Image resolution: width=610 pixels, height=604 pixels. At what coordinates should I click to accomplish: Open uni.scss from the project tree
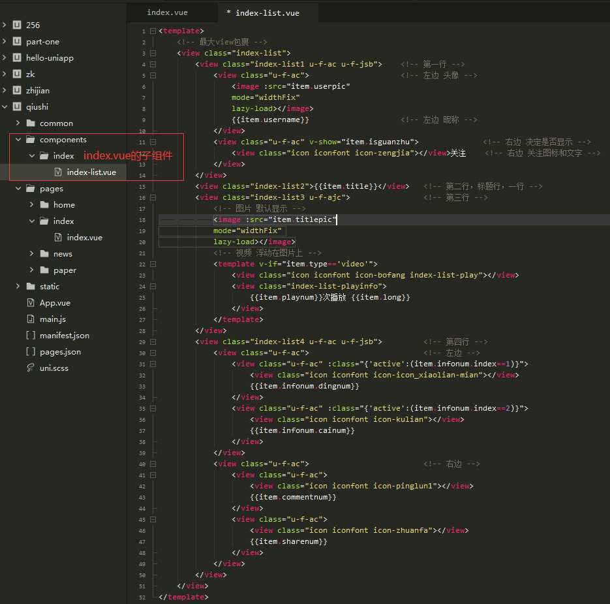53,368
